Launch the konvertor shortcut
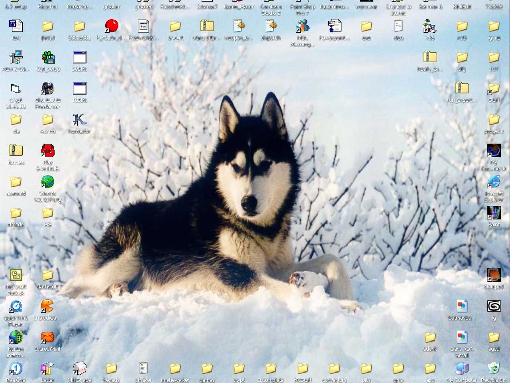 80,120
